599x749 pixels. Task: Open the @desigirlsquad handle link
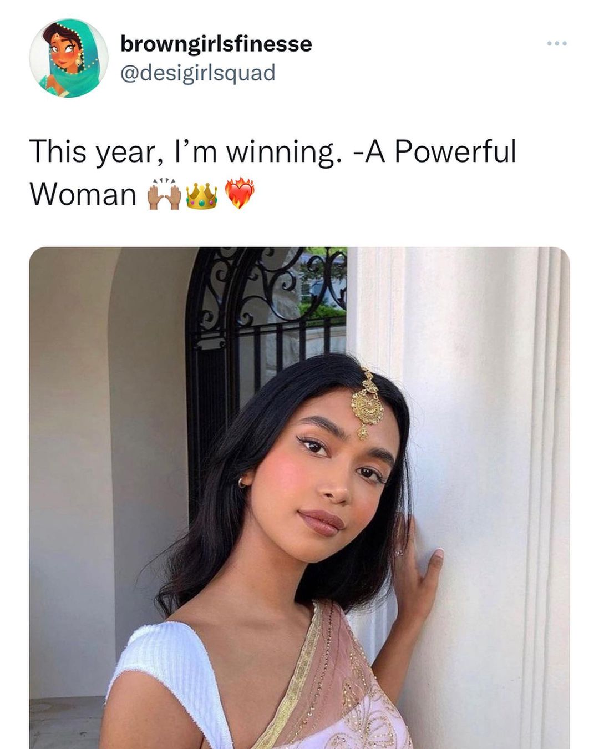(198, 73)
